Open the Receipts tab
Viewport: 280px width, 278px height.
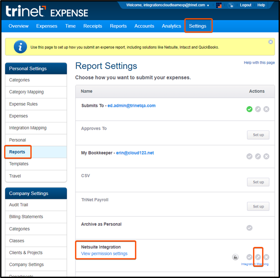pyautogui.click(x=93, y=26)
